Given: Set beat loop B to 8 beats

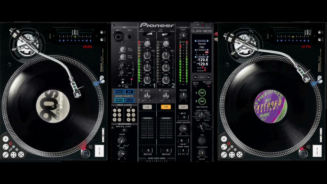Looking at the screenshot, I should [133, 115].
